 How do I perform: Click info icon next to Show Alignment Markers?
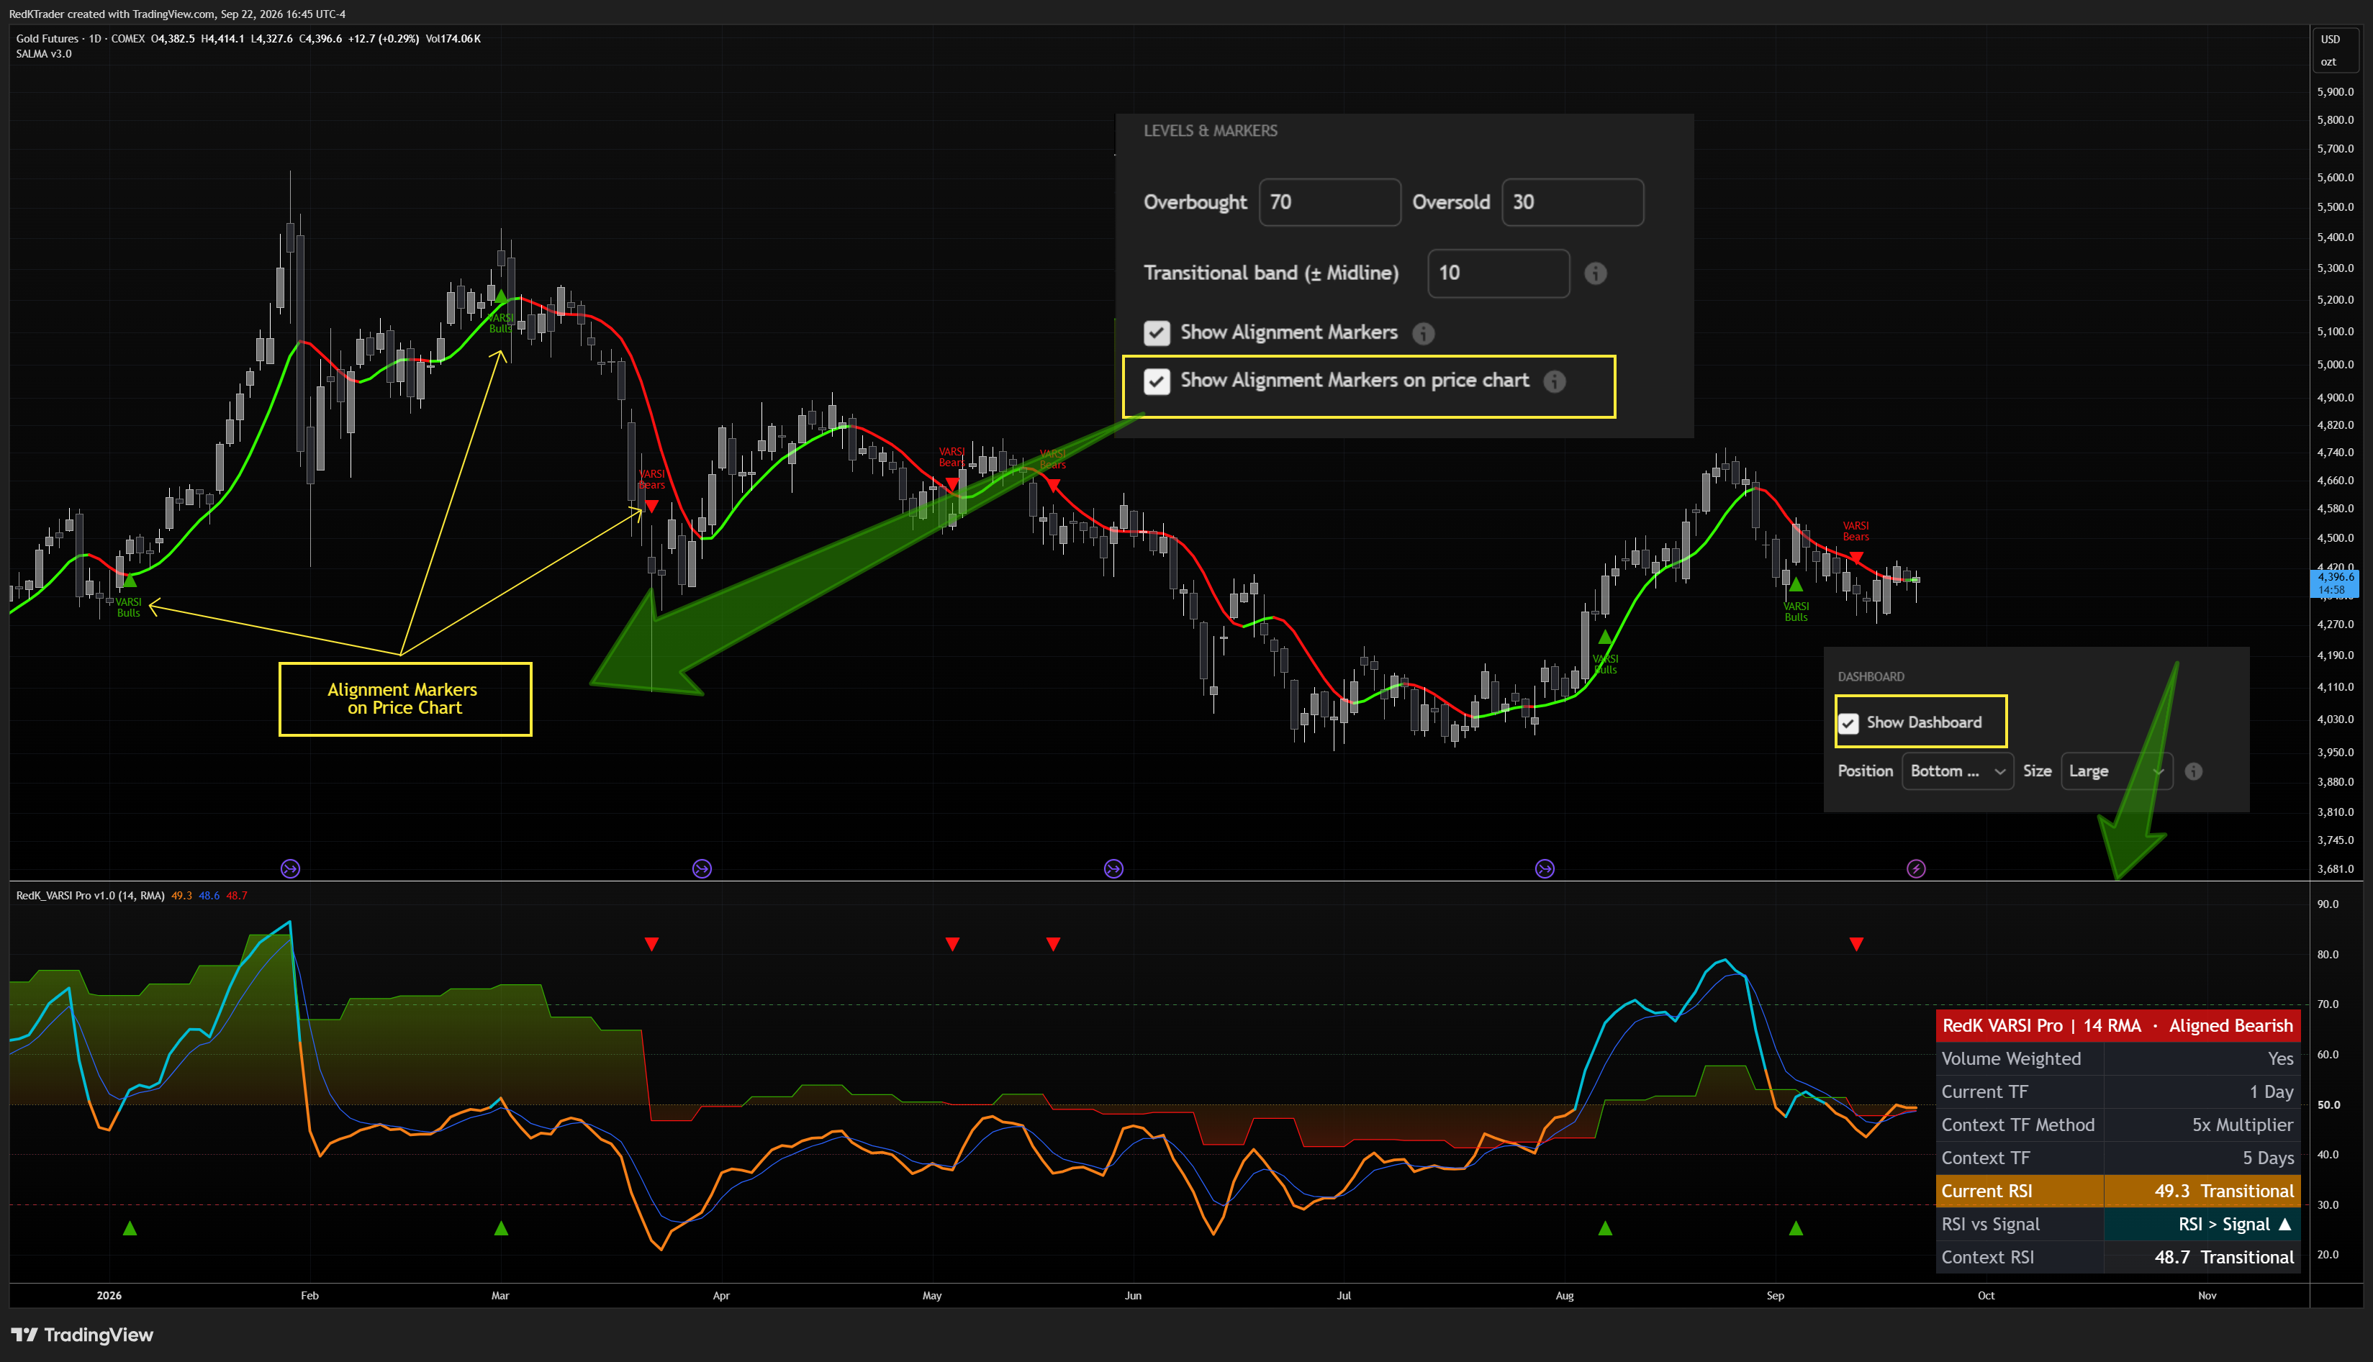click(x=1423, y=333)
